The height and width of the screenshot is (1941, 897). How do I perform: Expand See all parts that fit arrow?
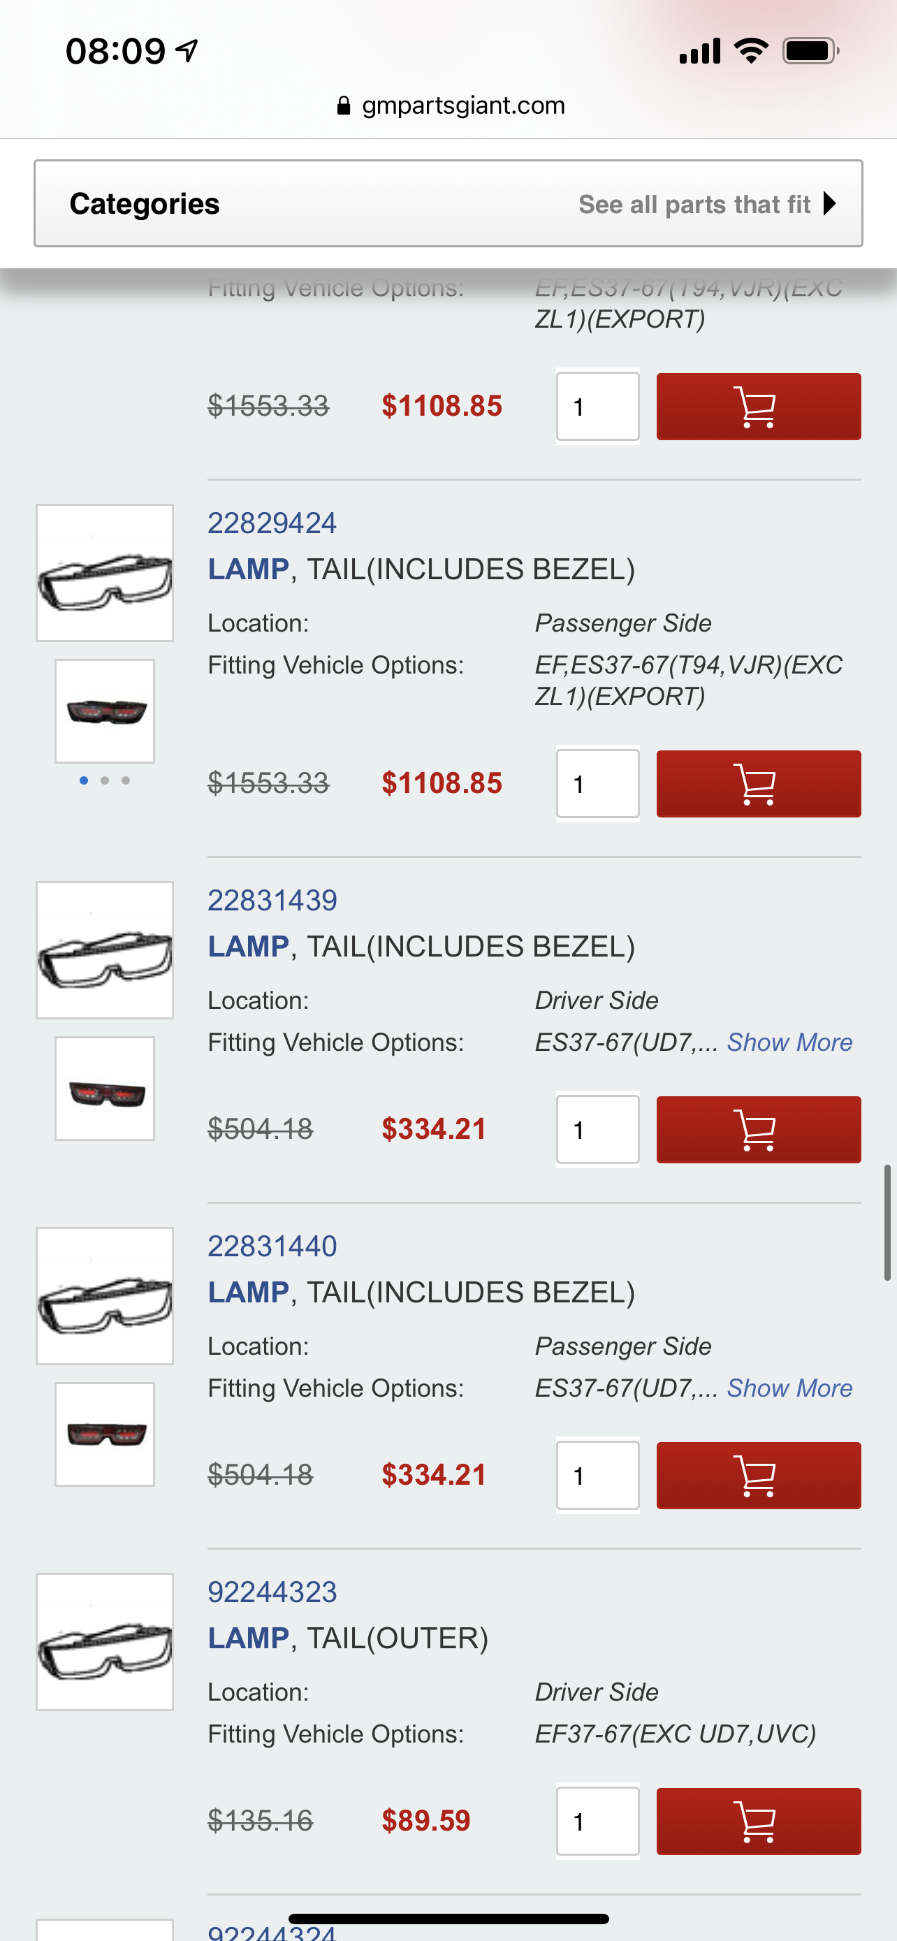pyautogui.click(x=829, y=203)
